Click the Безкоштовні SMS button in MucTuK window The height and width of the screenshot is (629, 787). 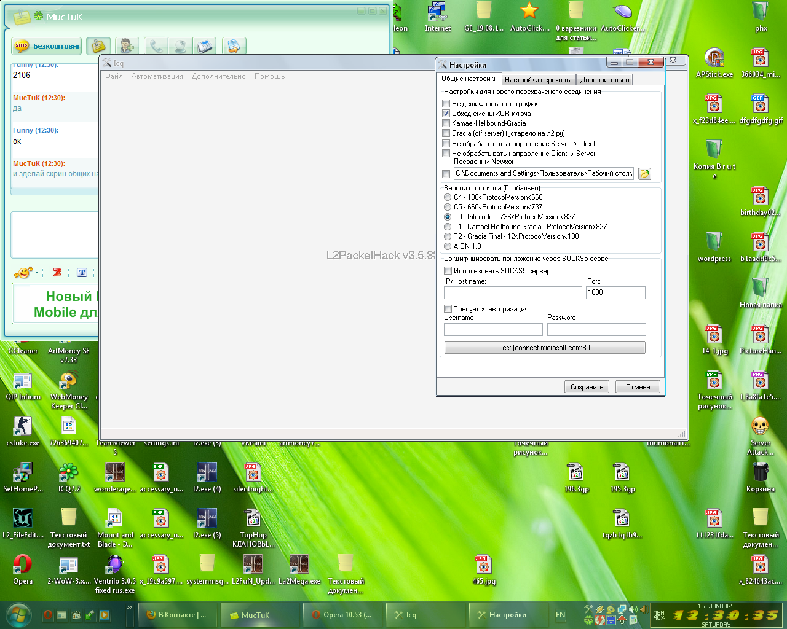click(47, 46)
